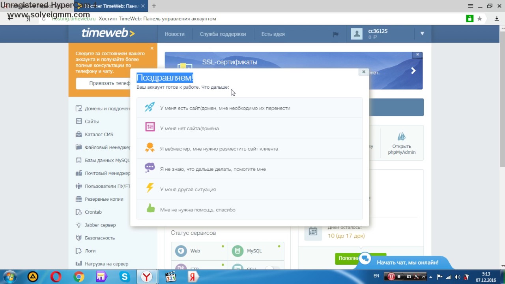Show hidden tray icons arrow
The height and width of the screenshot is (284, 505).
[x=431, y=277]
